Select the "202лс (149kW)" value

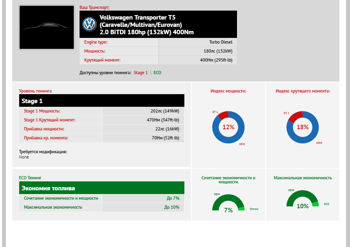pos(165,111)
